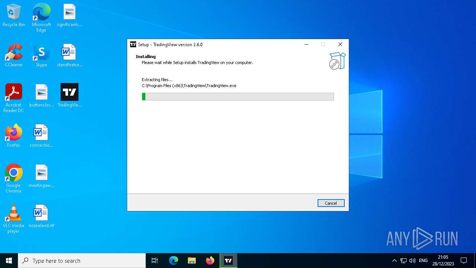Minimize the Setup window

pos(306,44)
